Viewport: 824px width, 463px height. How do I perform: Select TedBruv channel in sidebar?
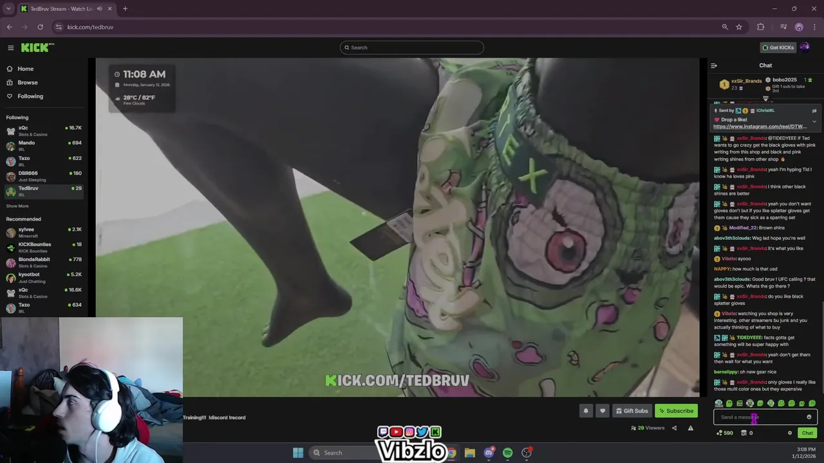[x=44, y=191]
